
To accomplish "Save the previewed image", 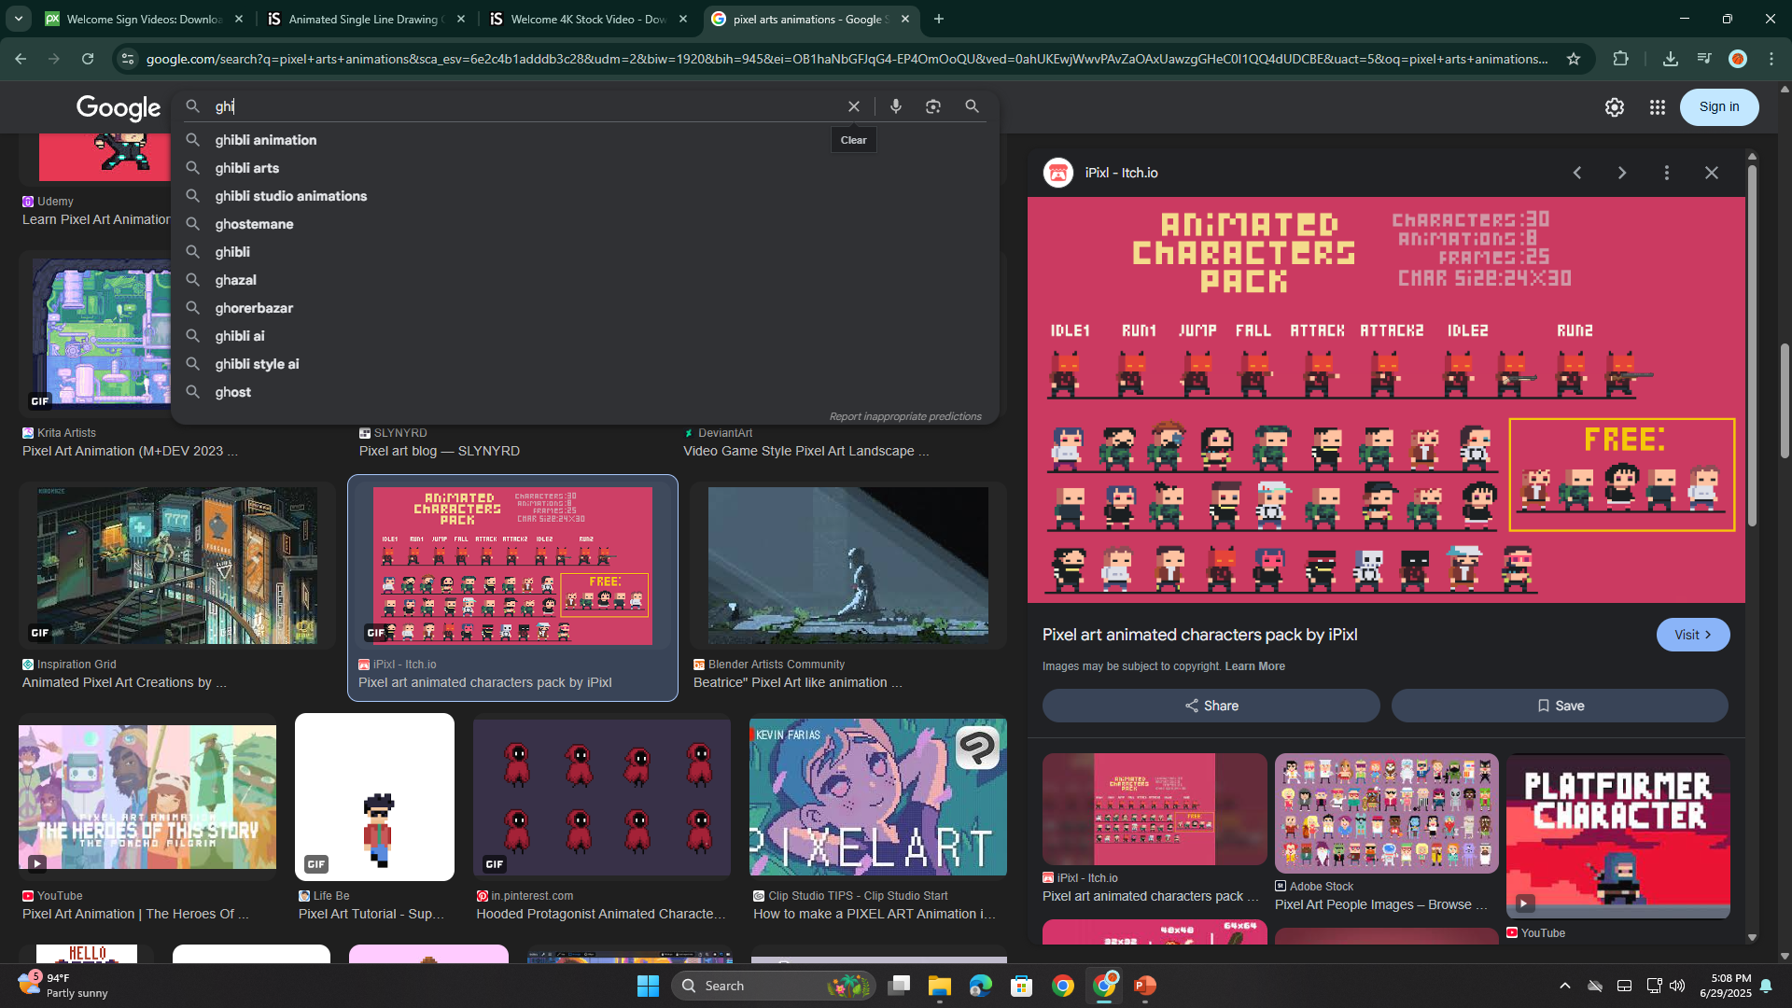I will 1560,706.
